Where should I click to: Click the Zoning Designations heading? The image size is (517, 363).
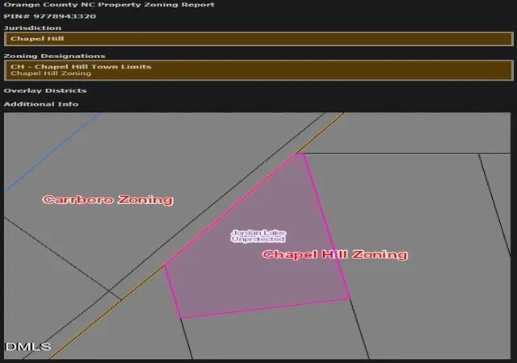point(54,56)
